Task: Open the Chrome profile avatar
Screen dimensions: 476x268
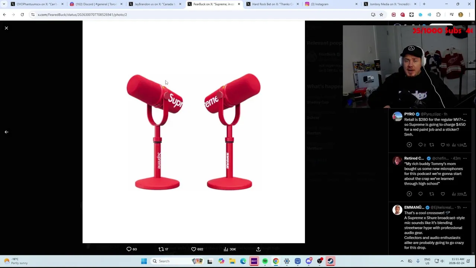Action: point(460,15)
